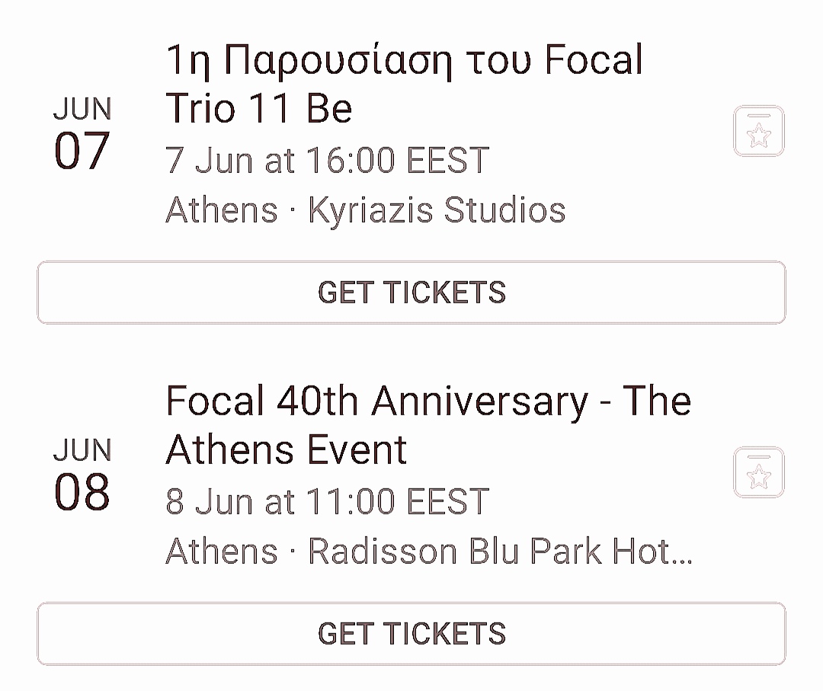The height and width of the screenshot is (691, 823).
Task: Mark interested in Focal Trio 11 Be event
Action: click(758, 131)
